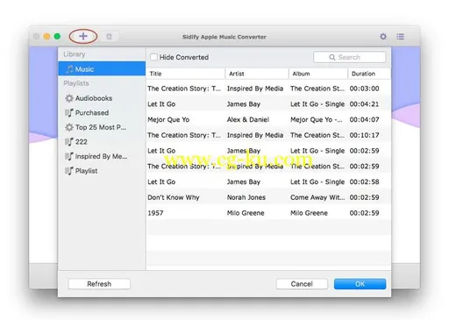Image resolution: width=449 pixels, height=320 pixels.
Task: Click the playlist icon beside Purchased
Action: click(x=69, y=113)
